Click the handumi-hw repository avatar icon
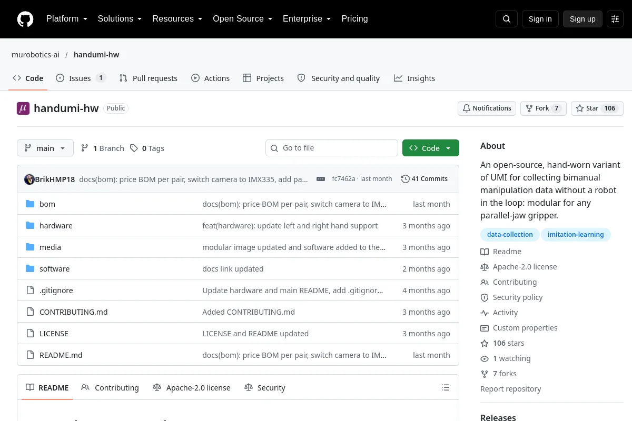 click(x=23, y=108)
